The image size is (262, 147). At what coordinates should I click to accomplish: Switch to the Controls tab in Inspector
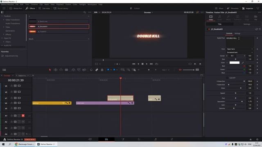coord(229,33)
